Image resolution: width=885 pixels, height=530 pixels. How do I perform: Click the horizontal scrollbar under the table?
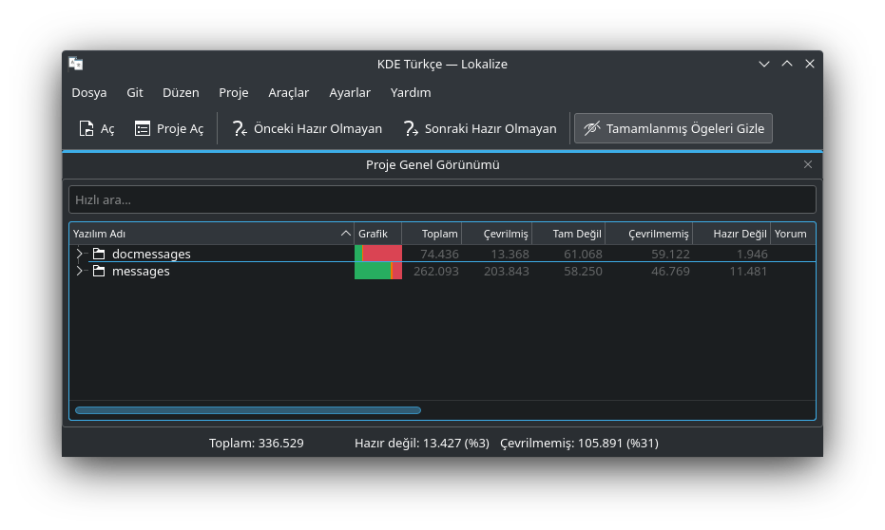click(x=247, y=410)
